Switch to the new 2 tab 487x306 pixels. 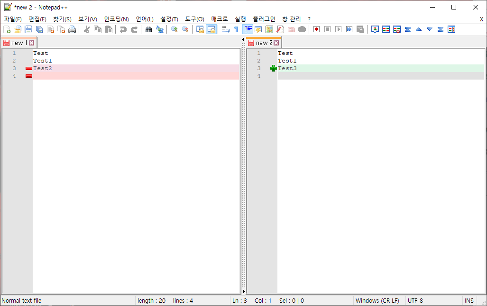(x=264, y=43)
